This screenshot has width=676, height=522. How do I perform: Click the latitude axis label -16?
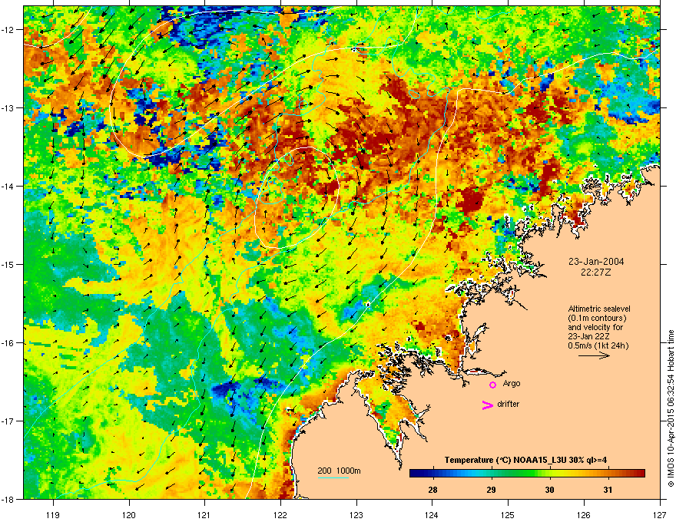coord(8,343)
